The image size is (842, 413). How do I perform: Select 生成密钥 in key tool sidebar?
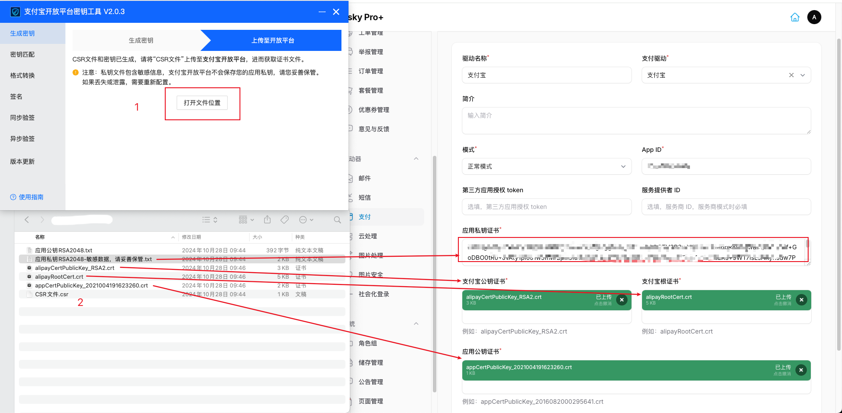[33, 33]
